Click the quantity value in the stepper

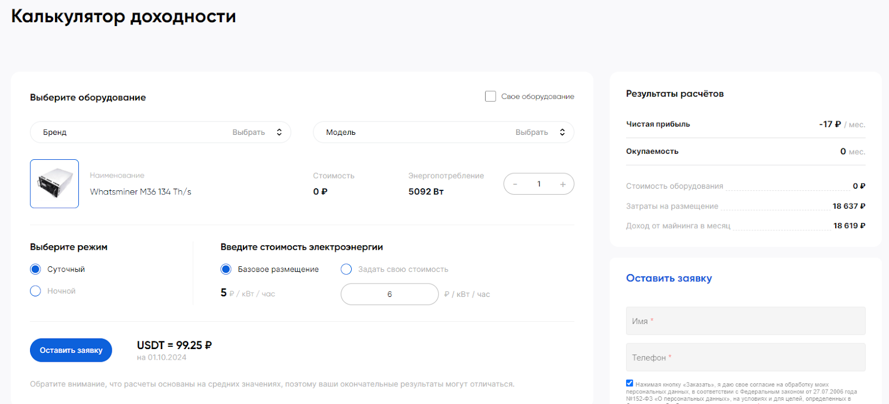(x=539, y=184)
